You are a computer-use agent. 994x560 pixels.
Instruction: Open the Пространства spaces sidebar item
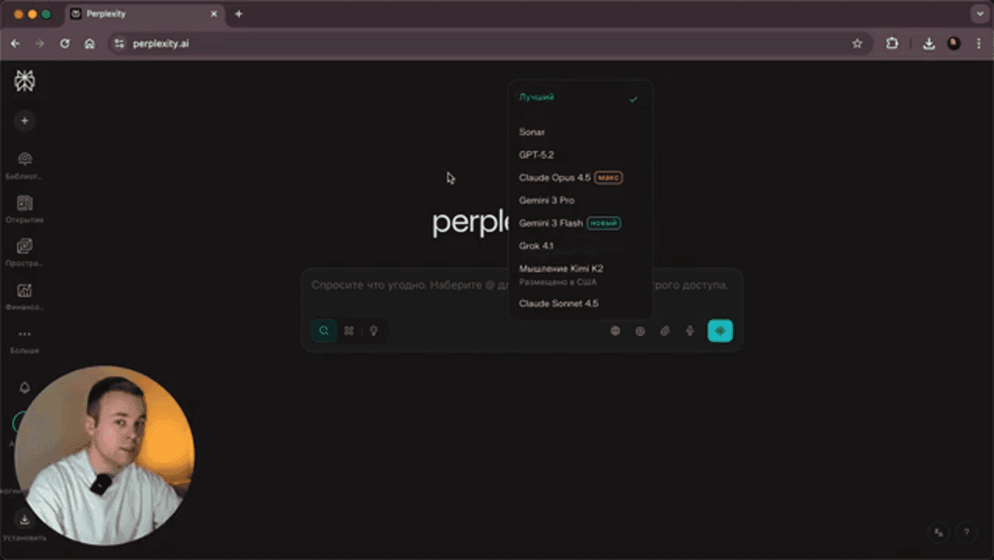(x=25, y=253)
